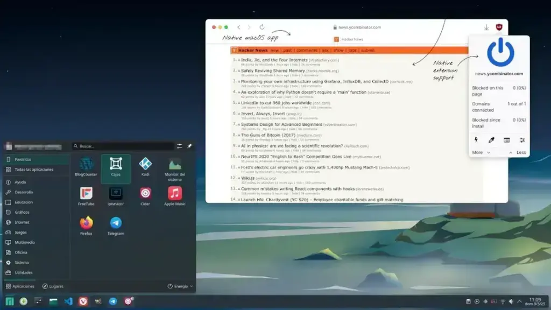
Task: Toggle uBlock's big power button
Action: coord(500,53)
